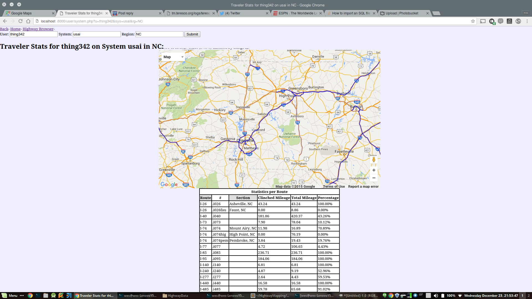The image size is (532, 299).
Task: Open map Terms of Use link
Action: (x=334, y=187)
